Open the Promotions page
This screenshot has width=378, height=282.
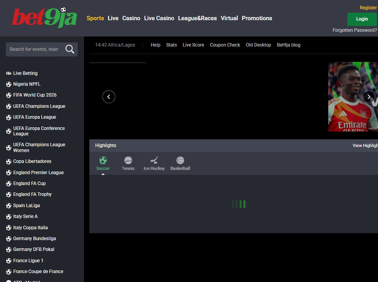tap(257, 18)
